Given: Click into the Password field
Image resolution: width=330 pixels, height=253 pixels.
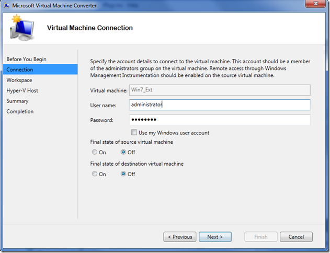Looking at the screenshot, I should pyautogui.click(x=220, y=120).
